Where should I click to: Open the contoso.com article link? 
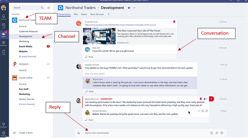click(120, 25)
